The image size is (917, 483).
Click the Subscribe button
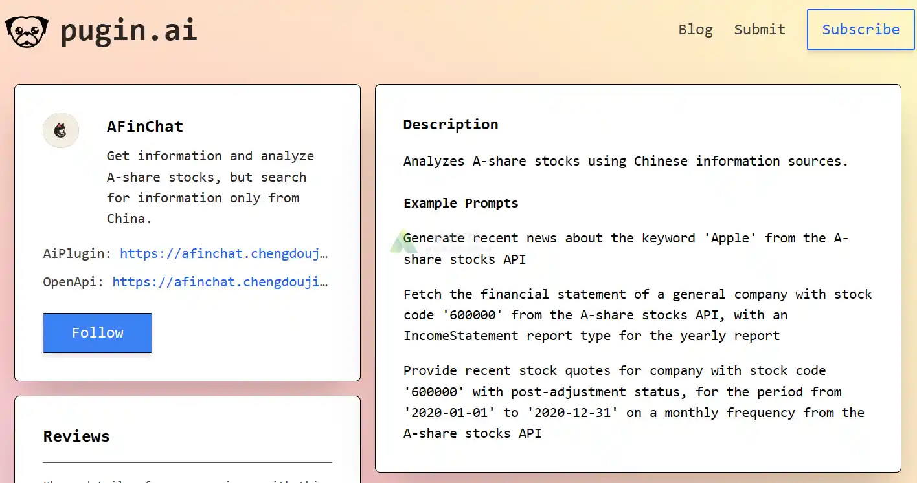(x=861, y=30)
